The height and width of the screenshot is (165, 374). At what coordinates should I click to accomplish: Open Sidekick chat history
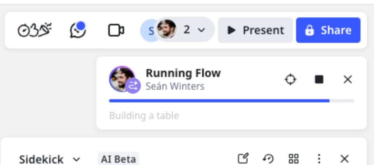[x=268, y=158]
